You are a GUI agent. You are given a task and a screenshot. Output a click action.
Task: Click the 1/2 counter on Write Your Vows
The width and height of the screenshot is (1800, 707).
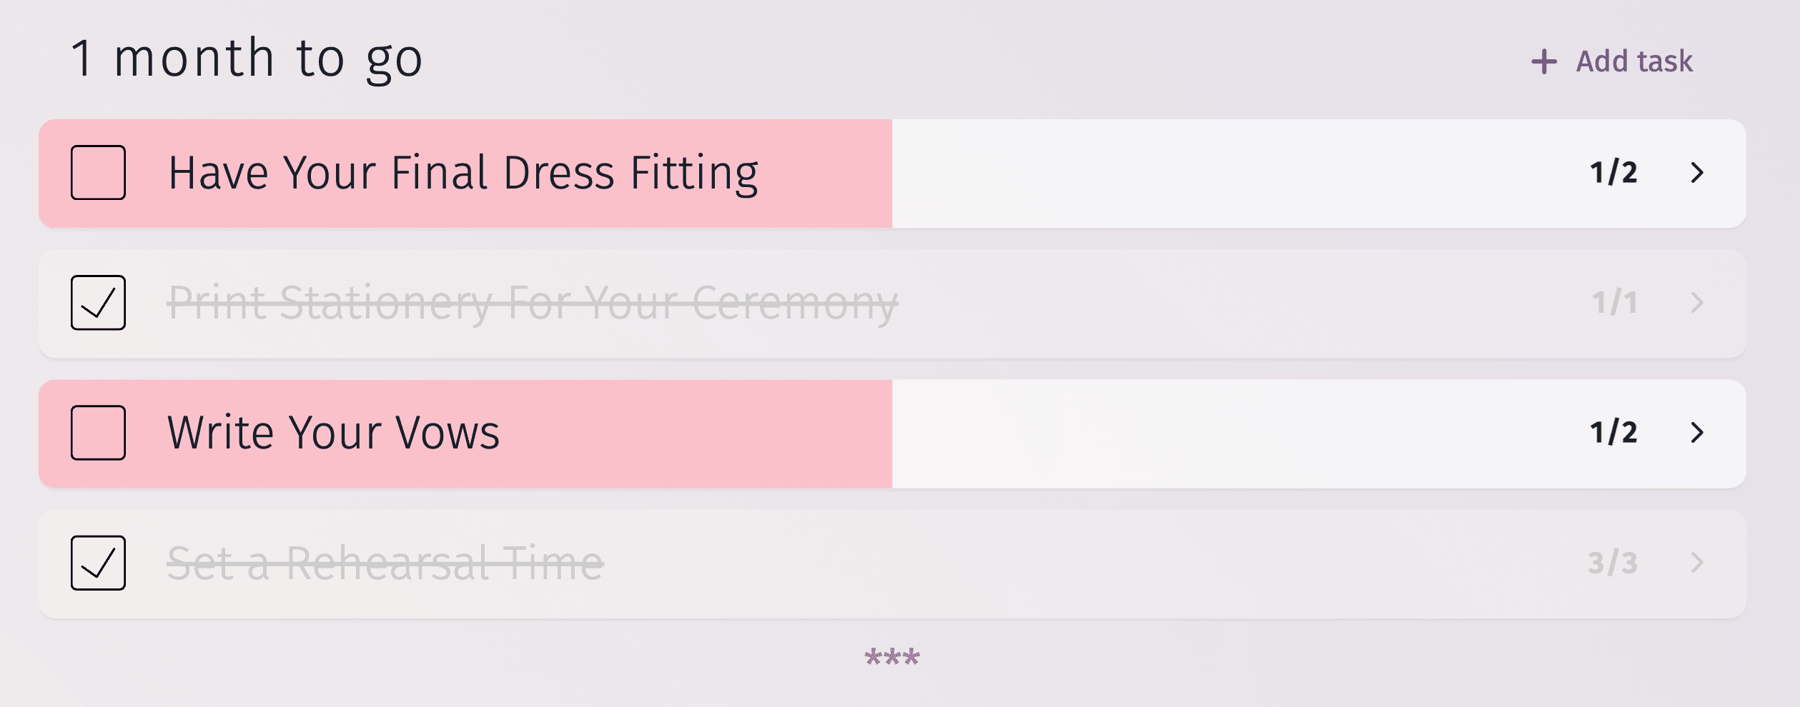point(1613,433)
